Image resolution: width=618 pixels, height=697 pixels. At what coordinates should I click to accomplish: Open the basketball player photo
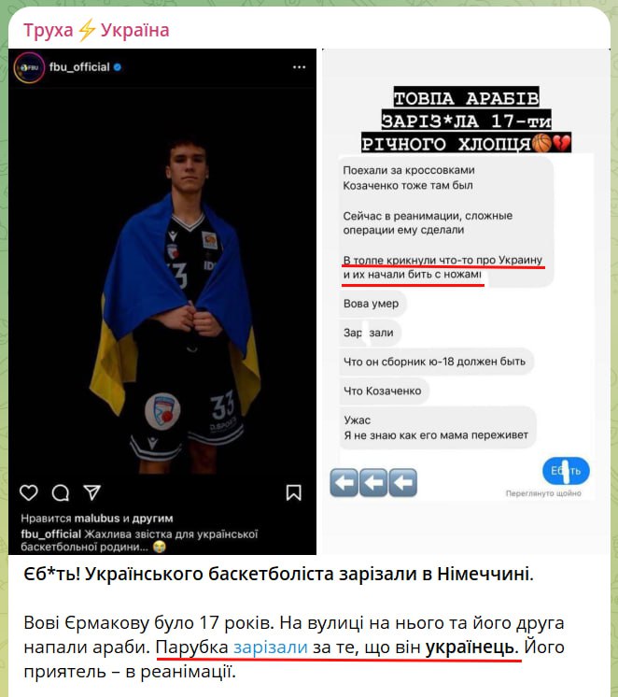[x=162, y=302]
